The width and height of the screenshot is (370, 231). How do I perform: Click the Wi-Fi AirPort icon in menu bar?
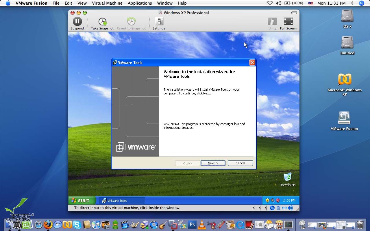click(270, 3)
